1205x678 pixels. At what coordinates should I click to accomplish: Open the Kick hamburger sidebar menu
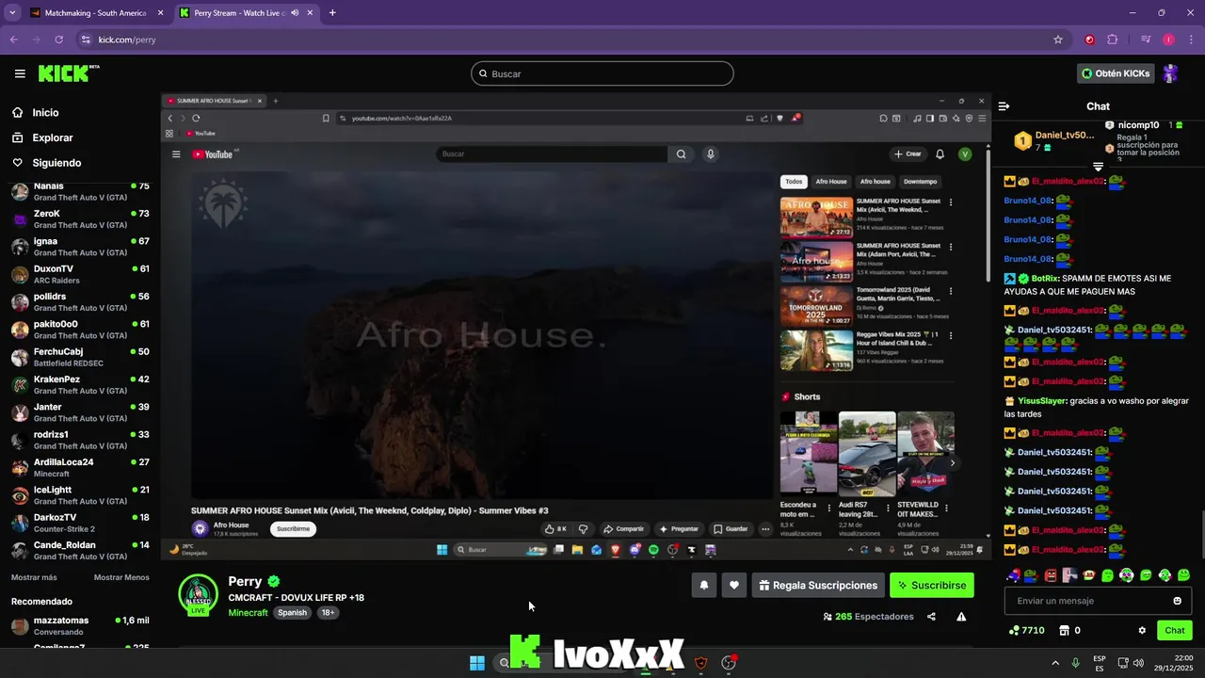pyautogui.click(x=20, y=73)
